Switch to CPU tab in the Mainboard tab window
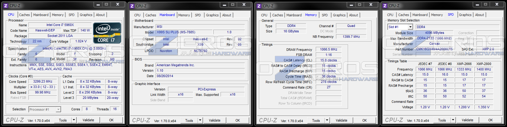Image resolution: width=507 pixels, height=127 pixels. pyautogui.click(x=137, y=15)
